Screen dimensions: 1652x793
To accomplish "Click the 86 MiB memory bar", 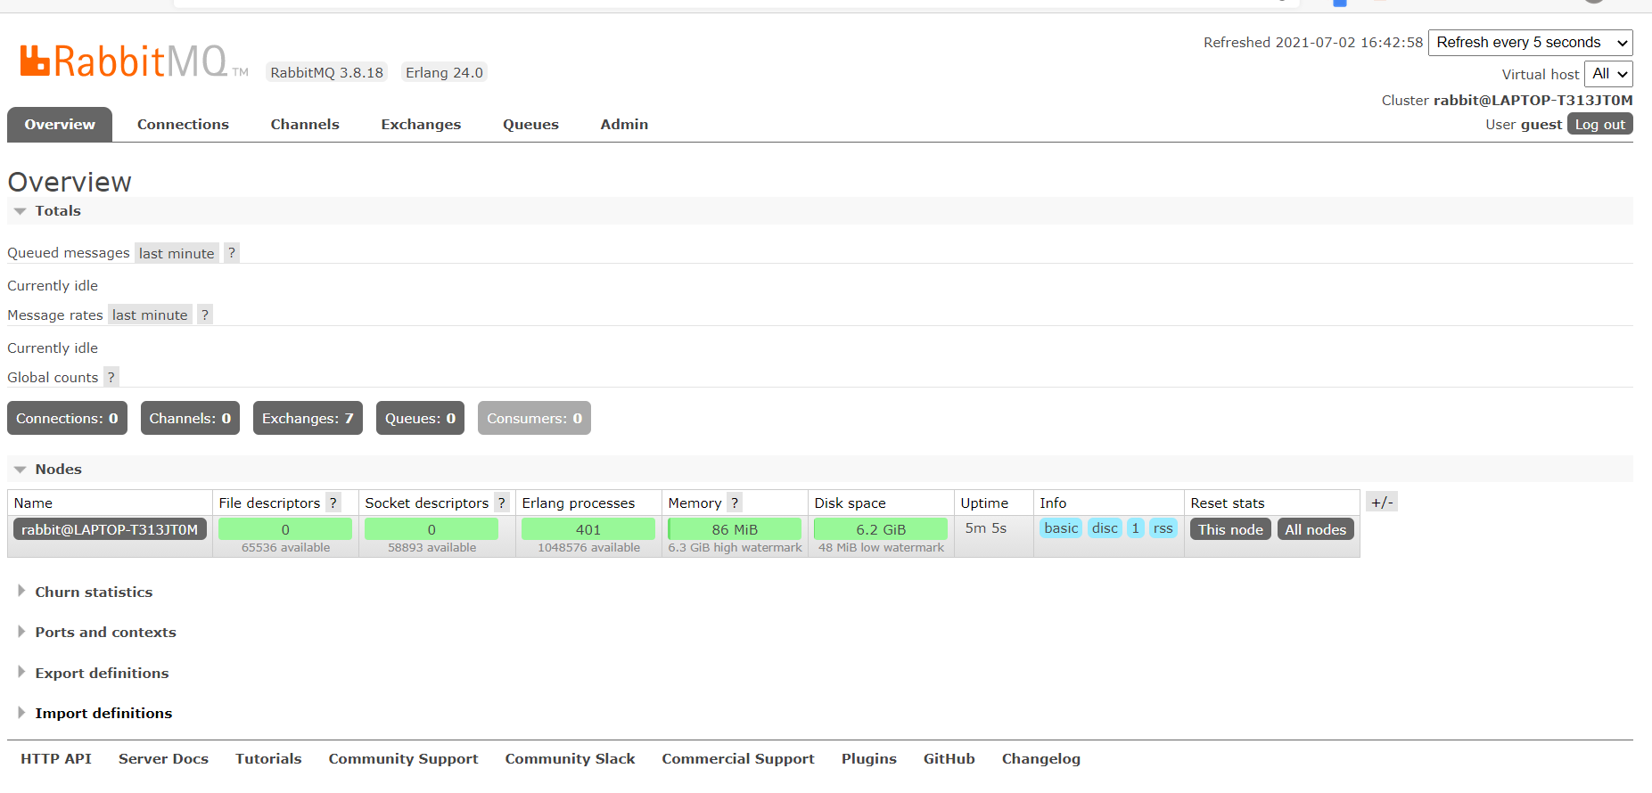I will click(x=735, y=529).
